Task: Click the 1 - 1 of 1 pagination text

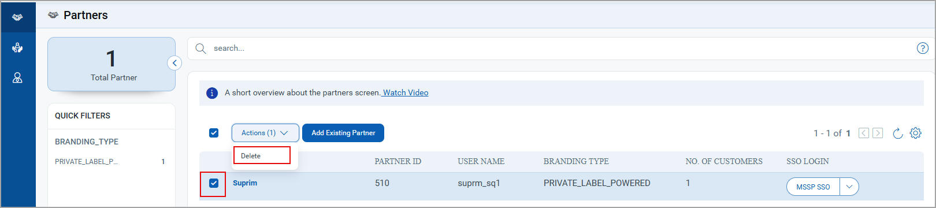Action: [x=832, y=133]
